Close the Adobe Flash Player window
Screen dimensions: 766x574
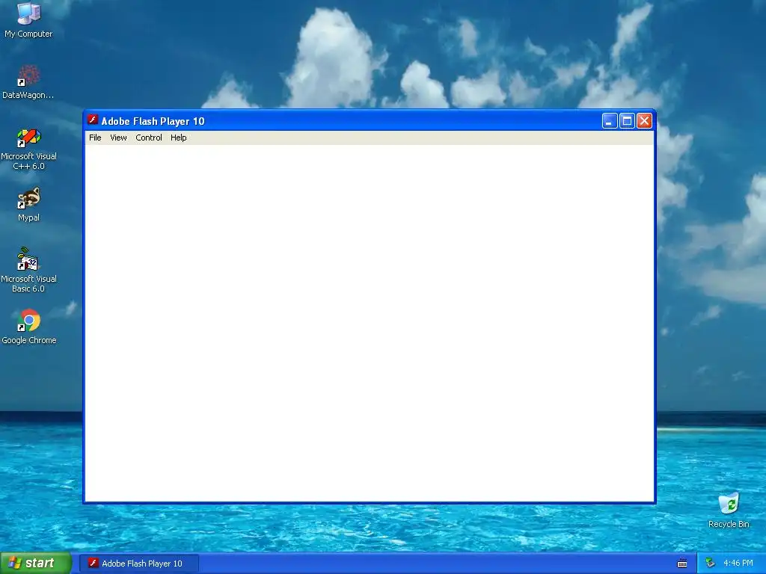644,120
